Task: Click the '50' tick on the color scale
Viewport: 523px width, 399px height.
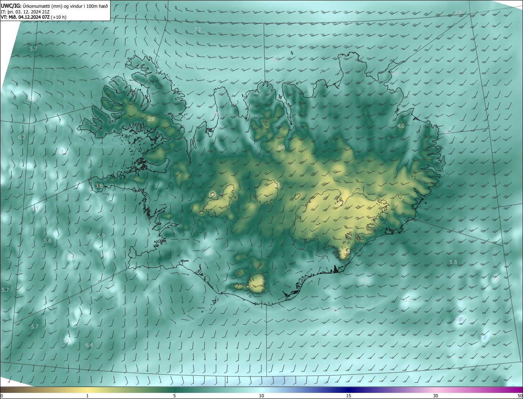Action: [x=519, y=396]
